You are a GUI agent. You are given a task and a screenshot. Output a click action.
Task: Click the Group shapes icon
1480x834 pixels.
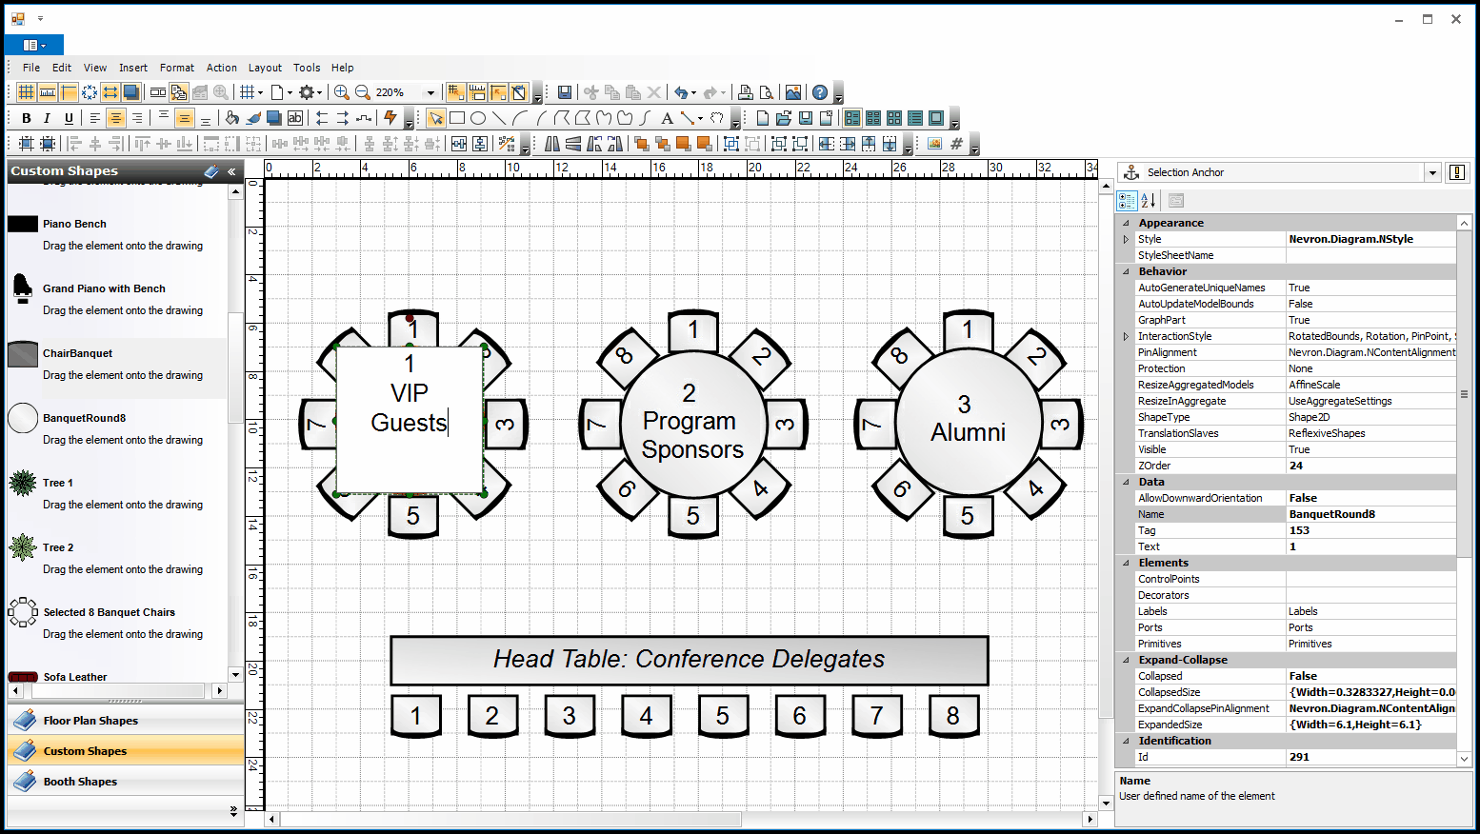pos(730,144)
